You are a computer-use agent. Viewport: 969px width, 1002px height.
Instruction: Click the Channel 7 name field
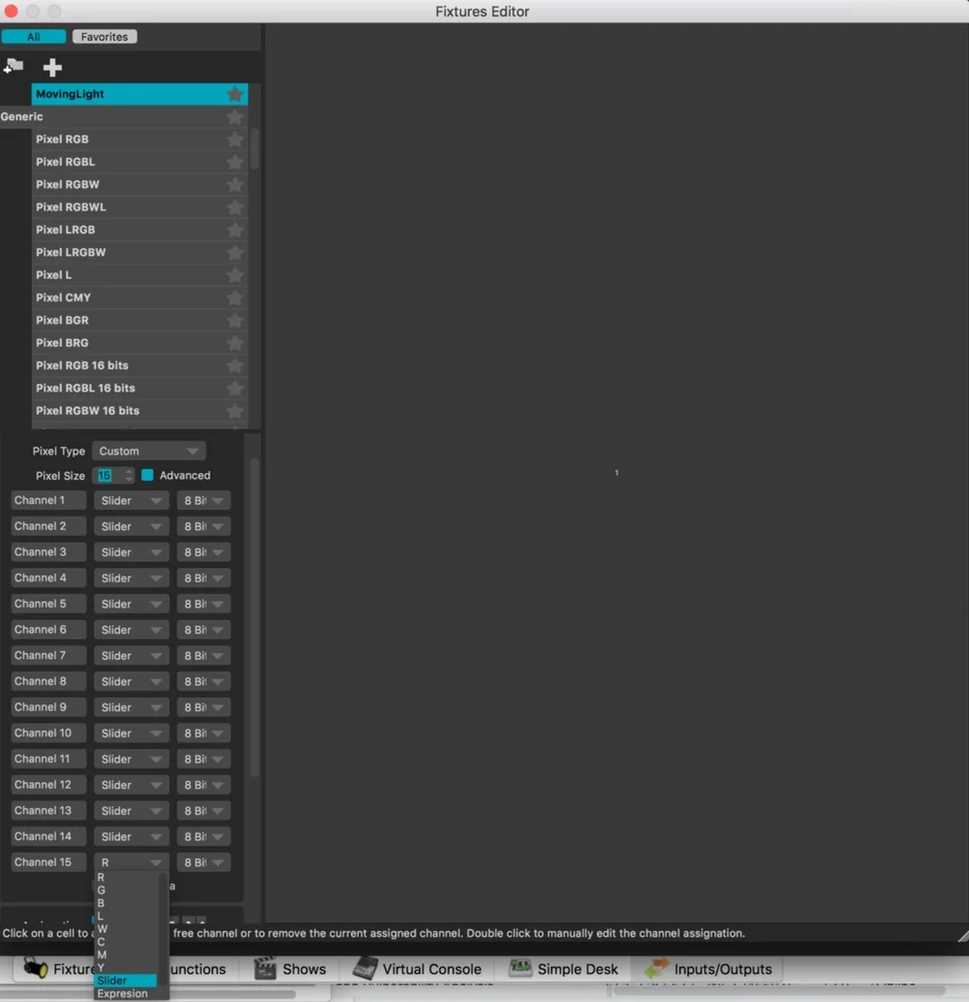(47, 656)
